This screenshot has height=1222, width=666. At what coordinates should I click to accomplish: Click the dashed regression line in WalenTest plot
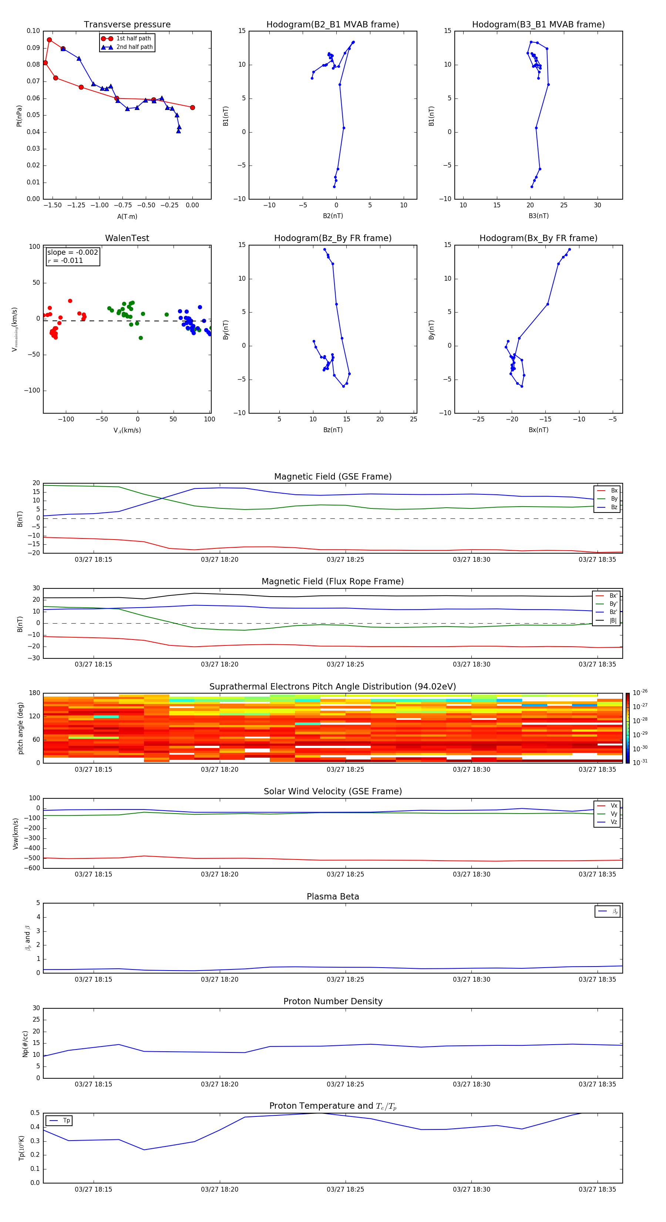pos(127,321)
